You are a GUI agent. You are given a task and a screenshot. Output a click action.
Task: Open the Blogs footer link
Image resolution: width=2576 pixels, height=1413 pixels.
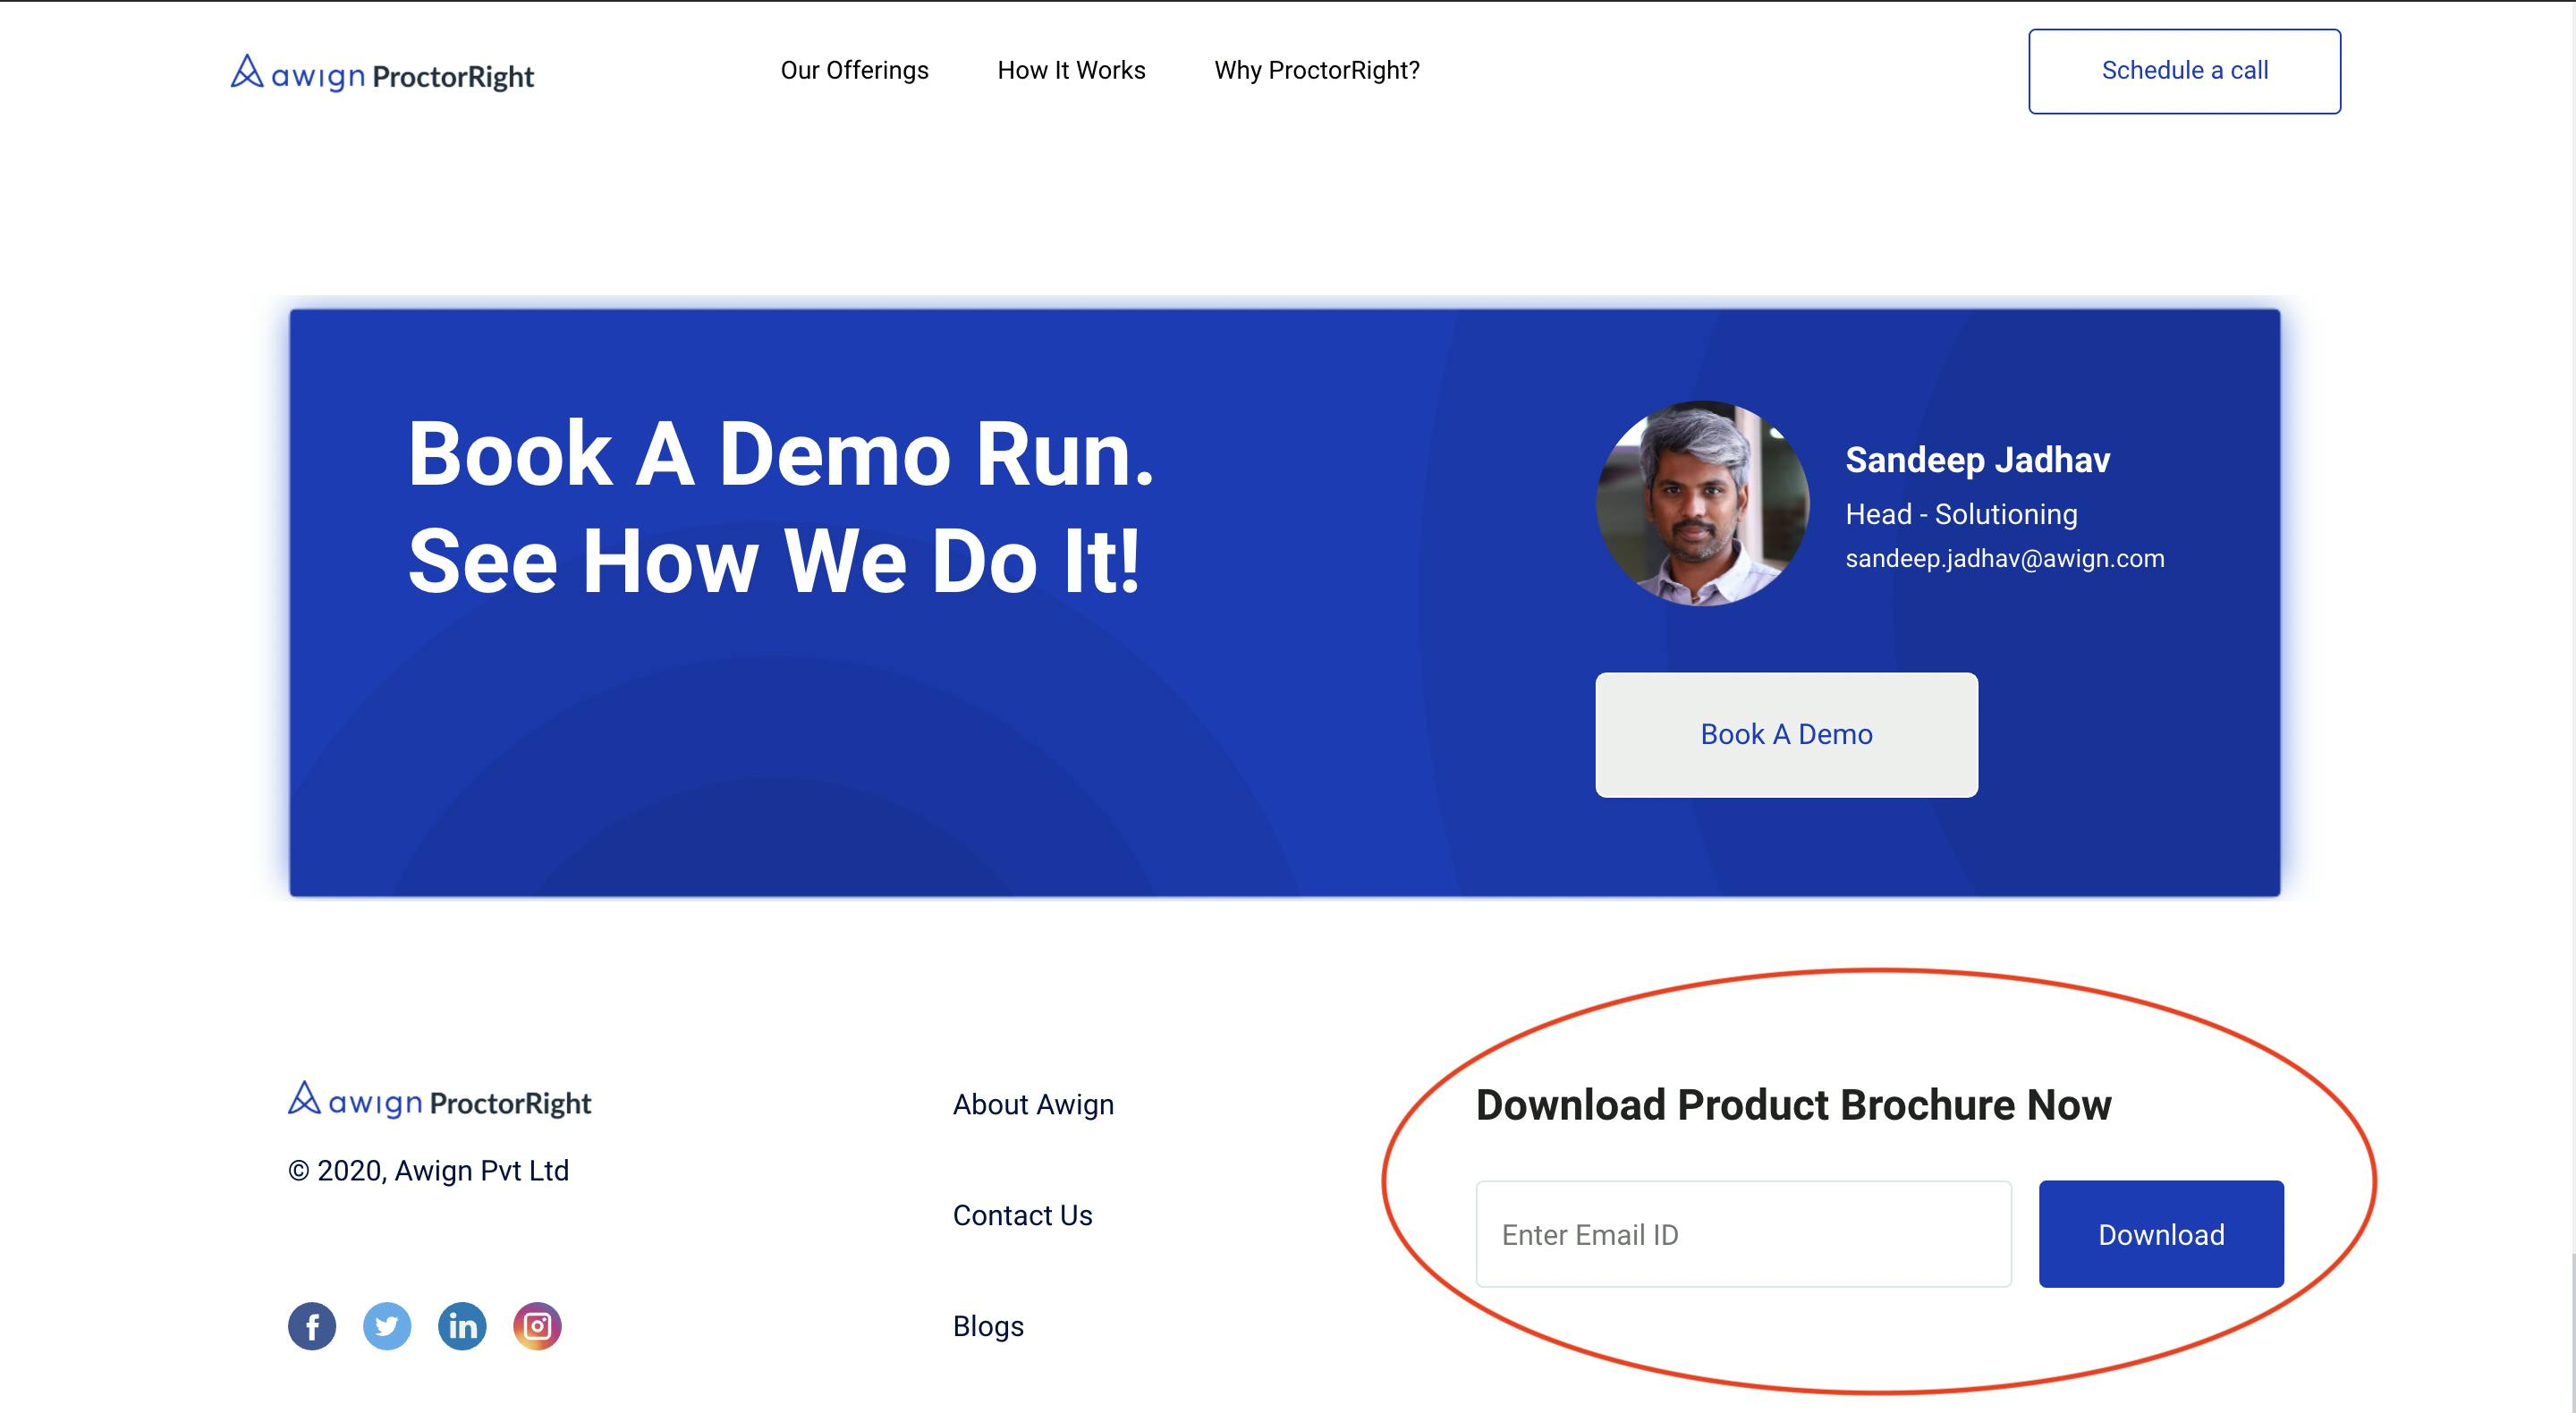tap(988, 1326)
